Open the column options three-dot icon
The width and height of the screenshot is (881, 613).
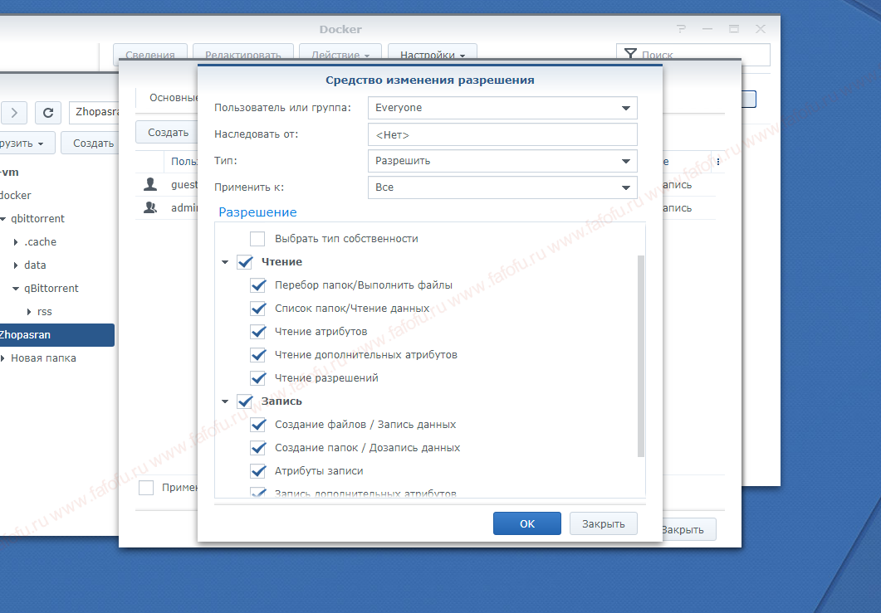point(717,162)
